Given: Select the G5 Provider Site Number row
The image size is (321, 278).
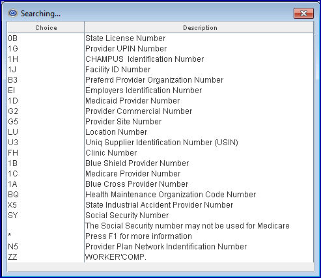Looking at the screenshot, I should [161, 122].
